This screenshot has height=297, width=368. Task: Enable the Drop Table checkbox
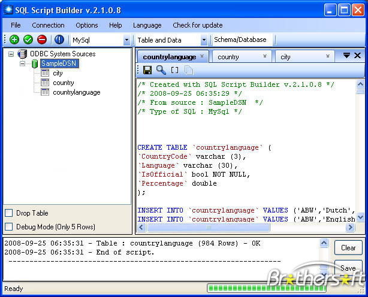(x=8, y=213)
